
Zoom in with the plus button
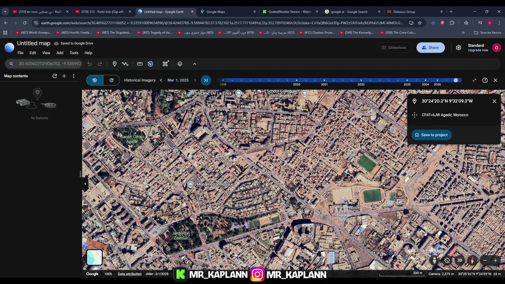496,260
